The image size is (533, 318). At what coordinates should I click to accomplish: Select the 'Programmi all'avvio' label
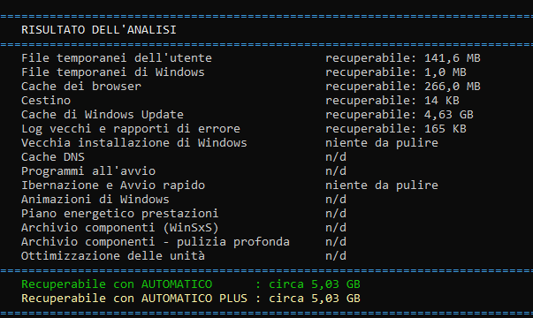click(x=88, y=170)
